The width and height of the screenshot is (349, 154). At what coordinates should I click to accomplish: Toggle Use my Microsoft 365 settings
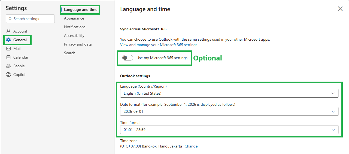[x=128, y=58]
